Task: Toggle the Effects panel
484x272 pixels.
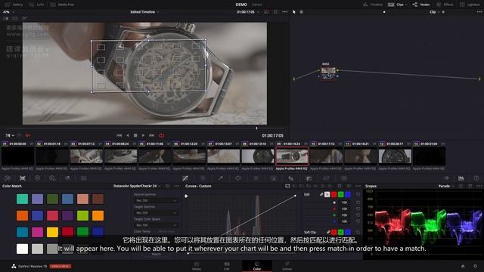Action: pos(445,5)
